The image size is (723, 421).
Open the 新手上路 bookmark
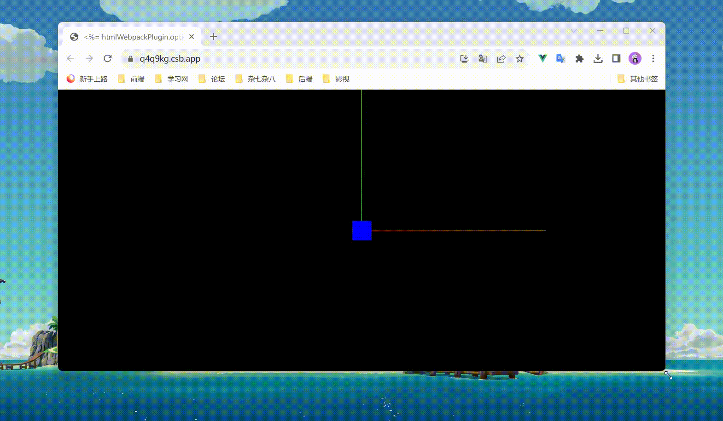[87, 79]
